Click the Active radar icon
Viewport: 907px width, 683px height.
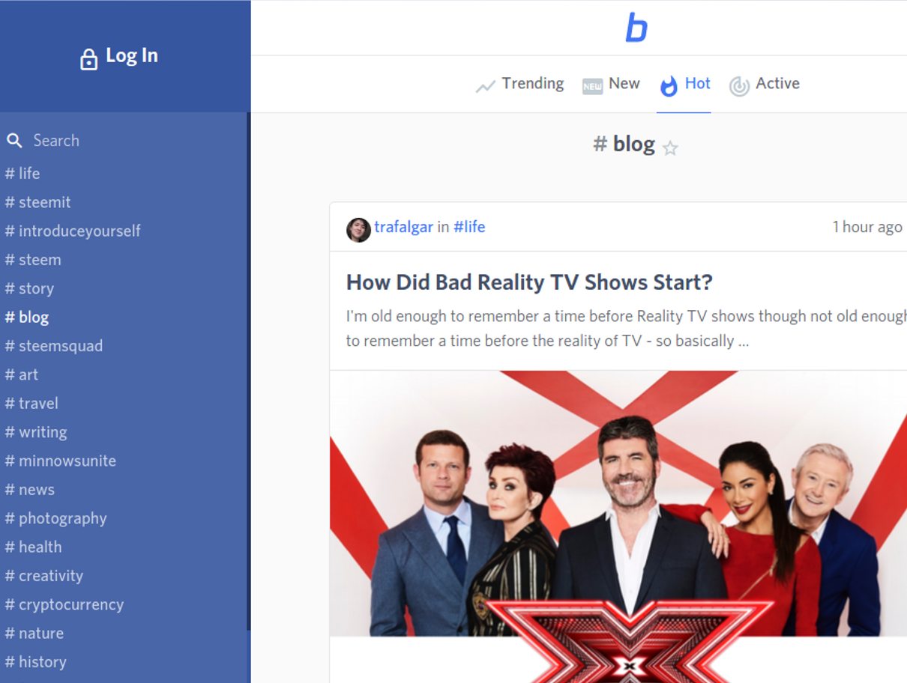tap(739, 86)
